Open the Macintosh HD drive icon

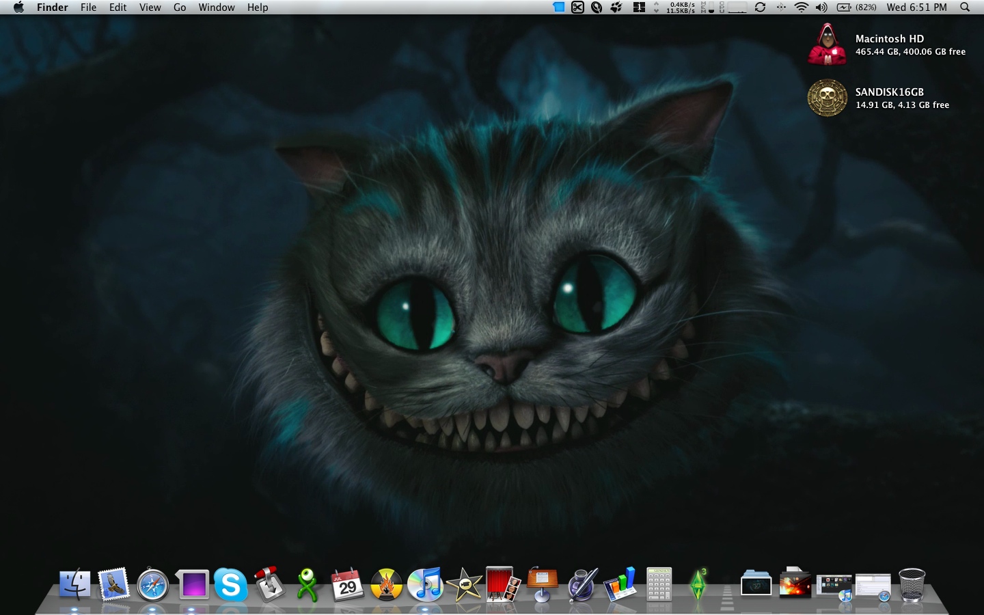828,44
